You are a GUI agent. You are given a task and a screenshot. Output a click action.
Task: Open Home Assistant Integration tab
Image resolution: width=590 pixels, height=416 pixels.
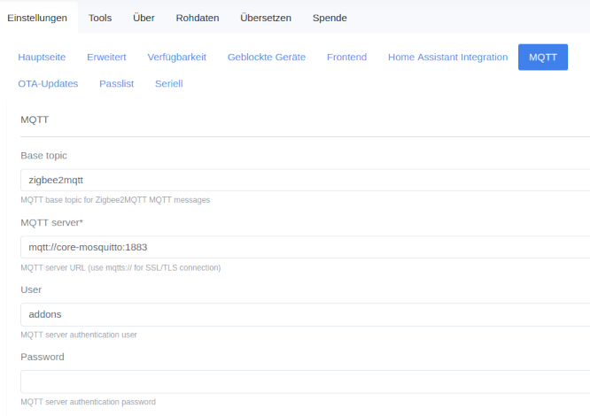click(447, 58)
